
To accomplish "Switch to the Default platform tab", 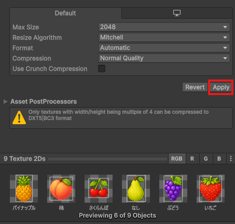I will (x=65, y=13).
